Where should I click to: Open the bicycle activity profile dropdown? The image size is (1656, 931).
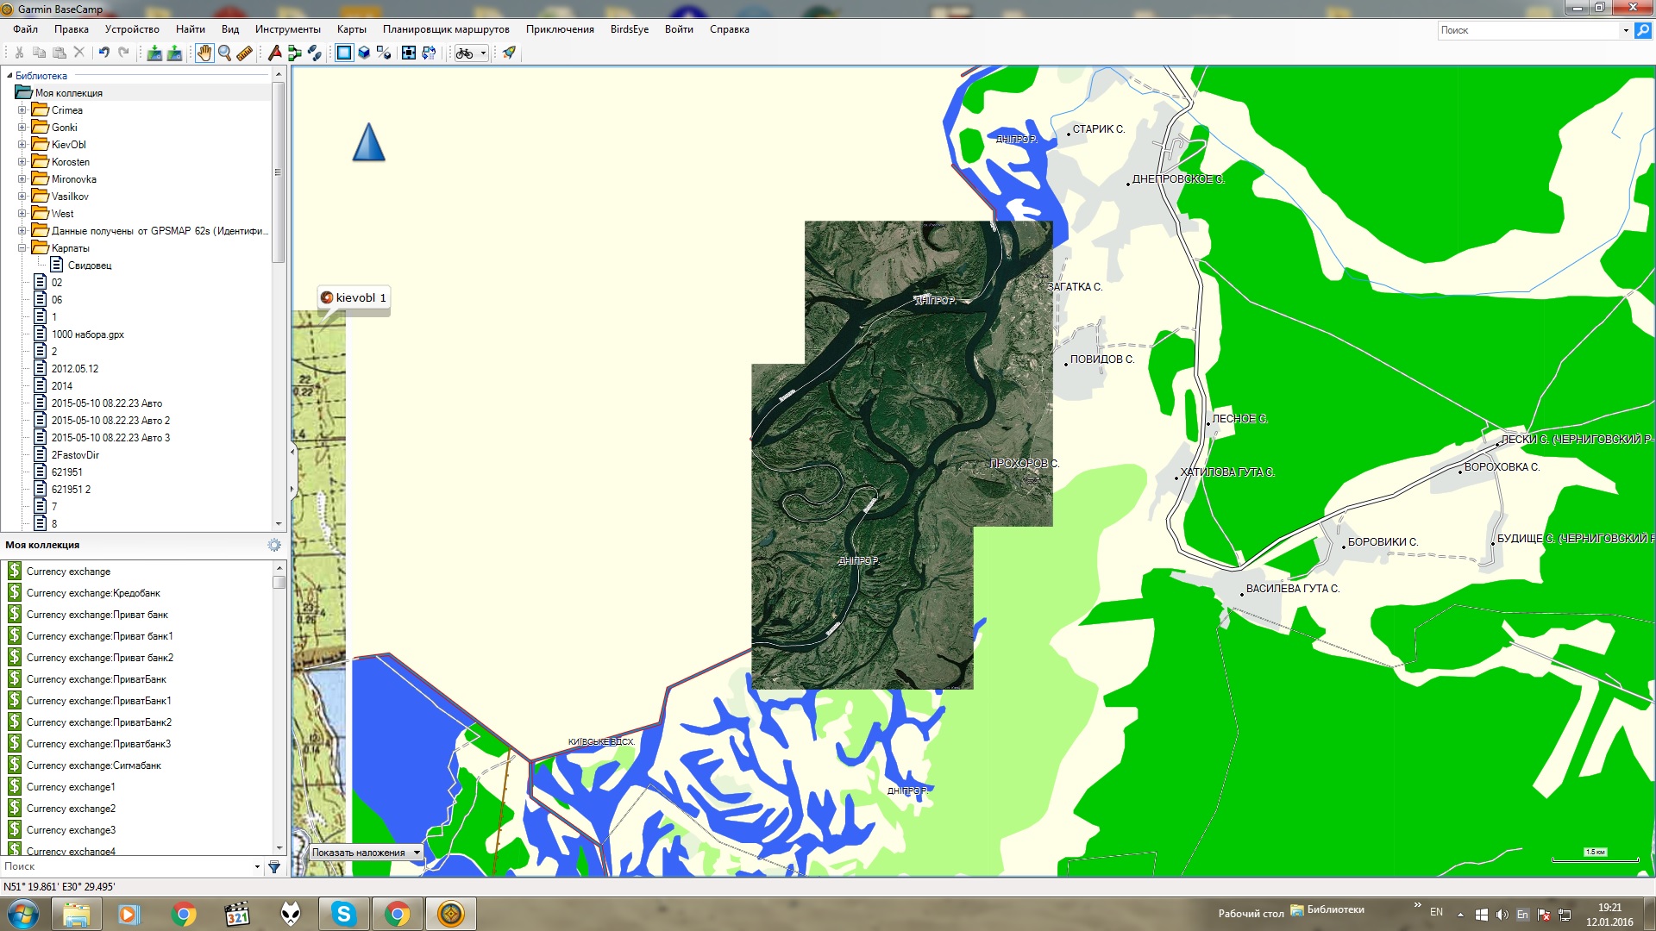(471, 53)
